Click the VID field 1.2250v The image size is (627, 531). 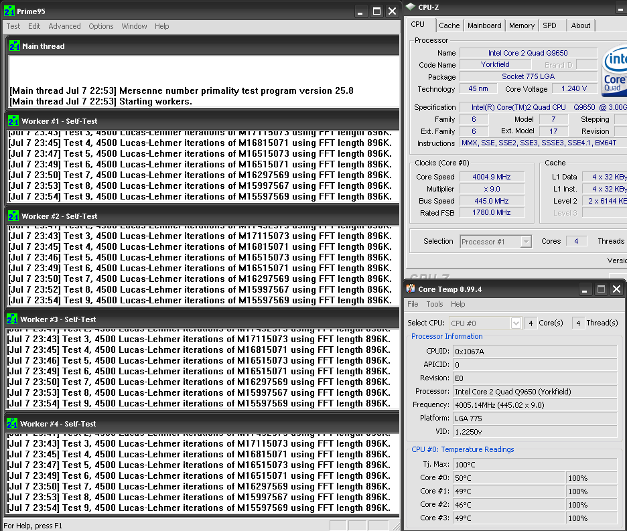click(x=535, y=432)
